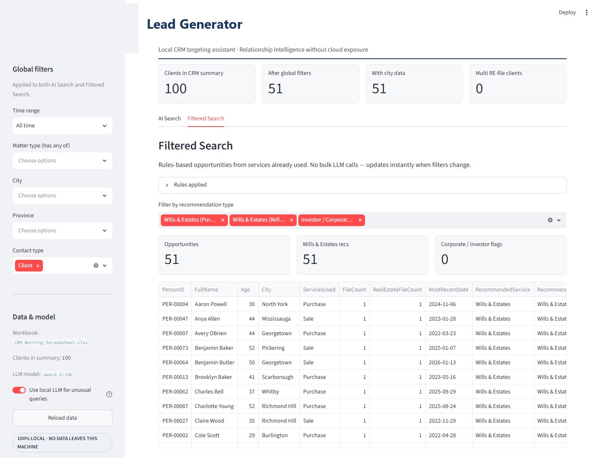Select the North York city cell
Image resolution: width=600 pixels, height=458 pixels.
coord(279,304)
